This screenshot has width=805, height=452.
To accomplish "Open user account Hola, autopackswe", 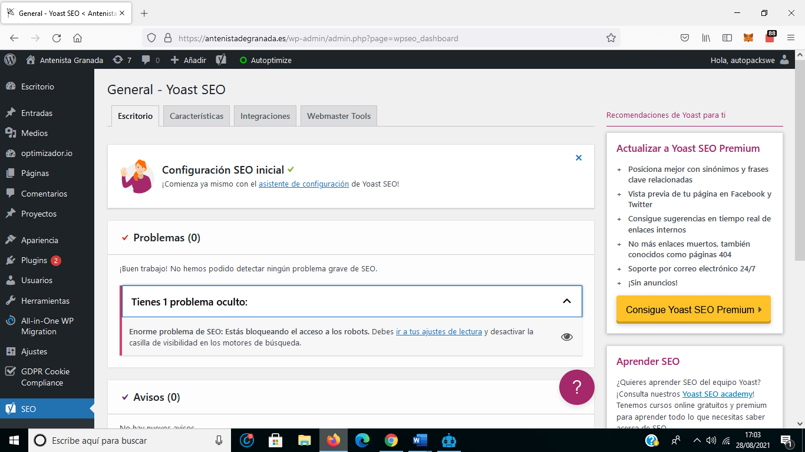I will (x=750, y=60).
